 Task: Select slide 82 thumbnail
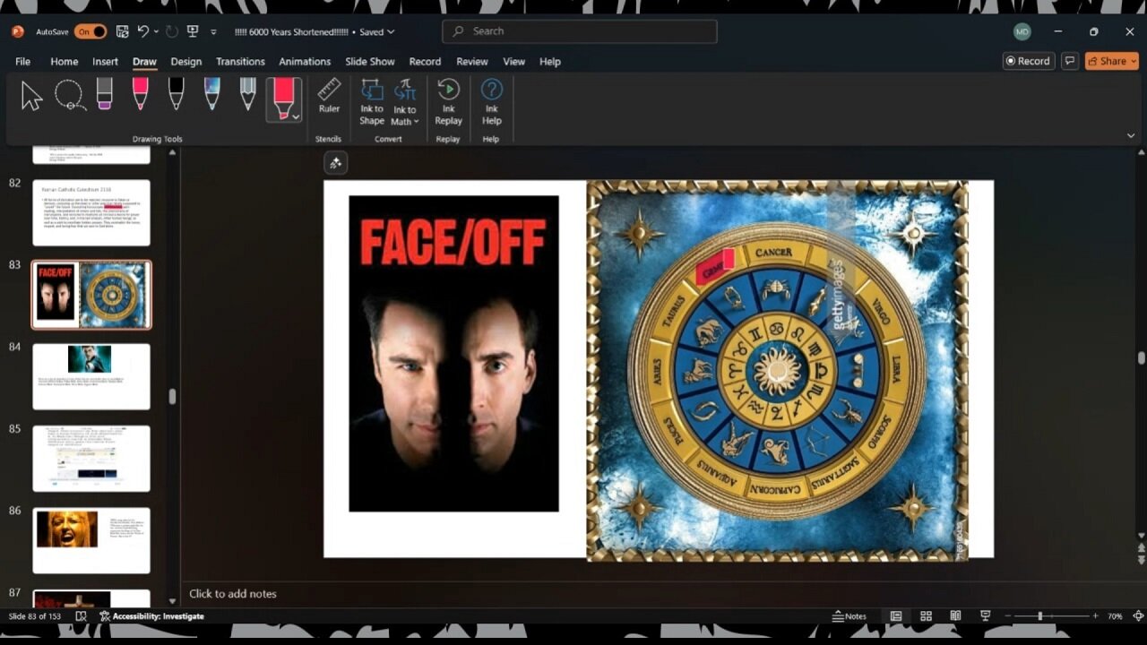[x=91, y=212]
